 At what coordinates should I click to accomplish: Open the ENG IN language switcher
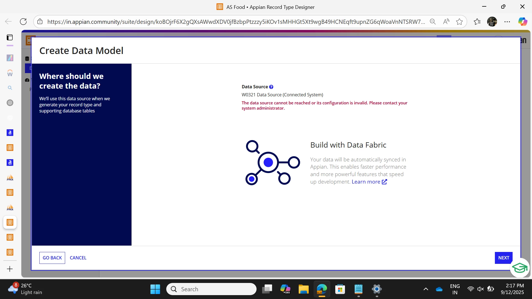pyautogui.click(x=455, y=289)
